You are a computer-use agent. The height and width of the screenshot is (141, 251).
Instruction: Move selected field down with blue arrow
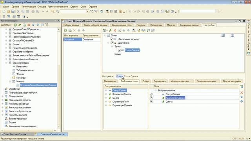click(x=242, y=101)
